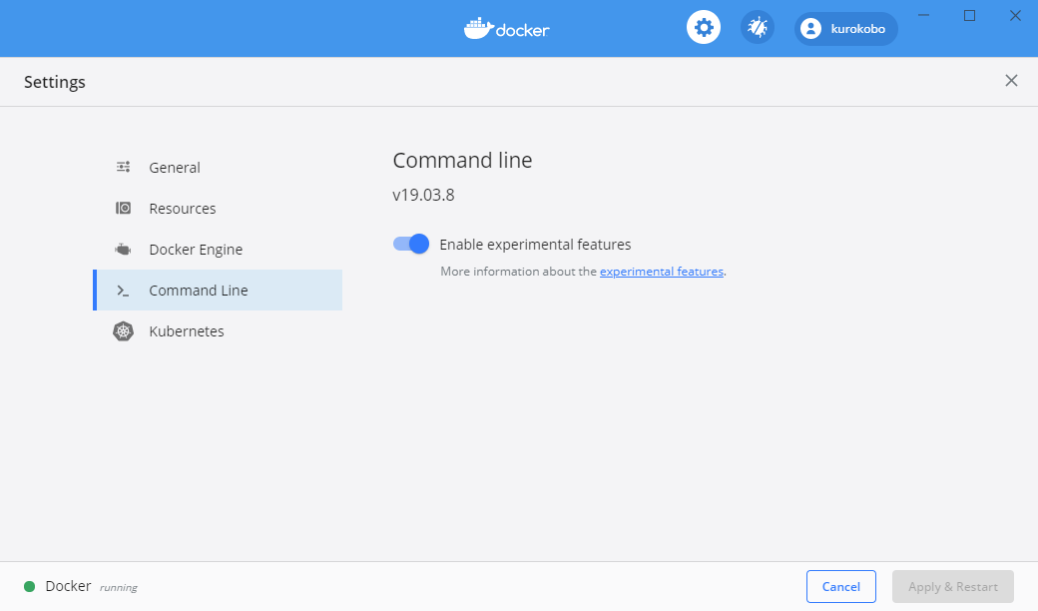Click the Command Line prompt icon
1038x611 pixels.
tap(123, 291)
